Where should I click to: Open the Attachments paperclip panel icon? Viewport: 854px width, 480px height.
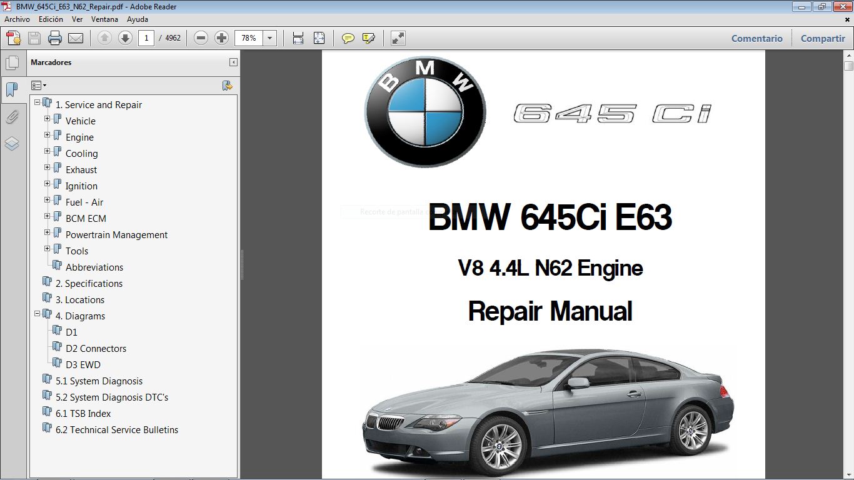[12, 117]
